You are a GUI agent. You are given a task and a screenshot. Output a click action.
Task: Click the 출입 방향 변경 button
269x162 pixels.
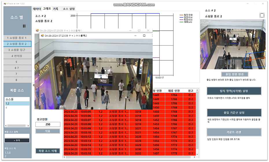pos(235,74)
